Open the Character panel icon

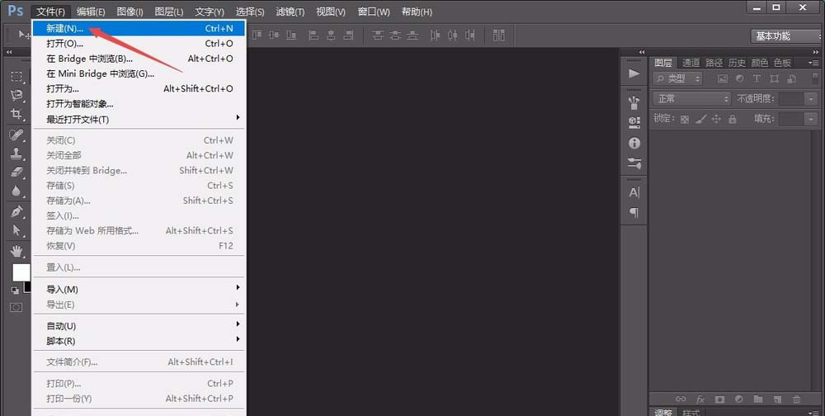634,192
